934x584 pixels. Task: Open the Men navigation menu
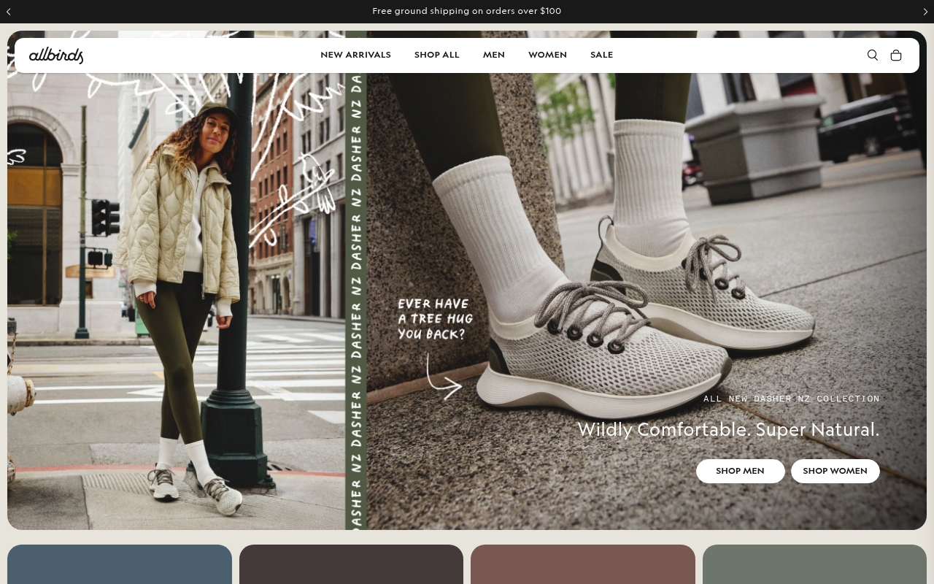tap(494, 55)
